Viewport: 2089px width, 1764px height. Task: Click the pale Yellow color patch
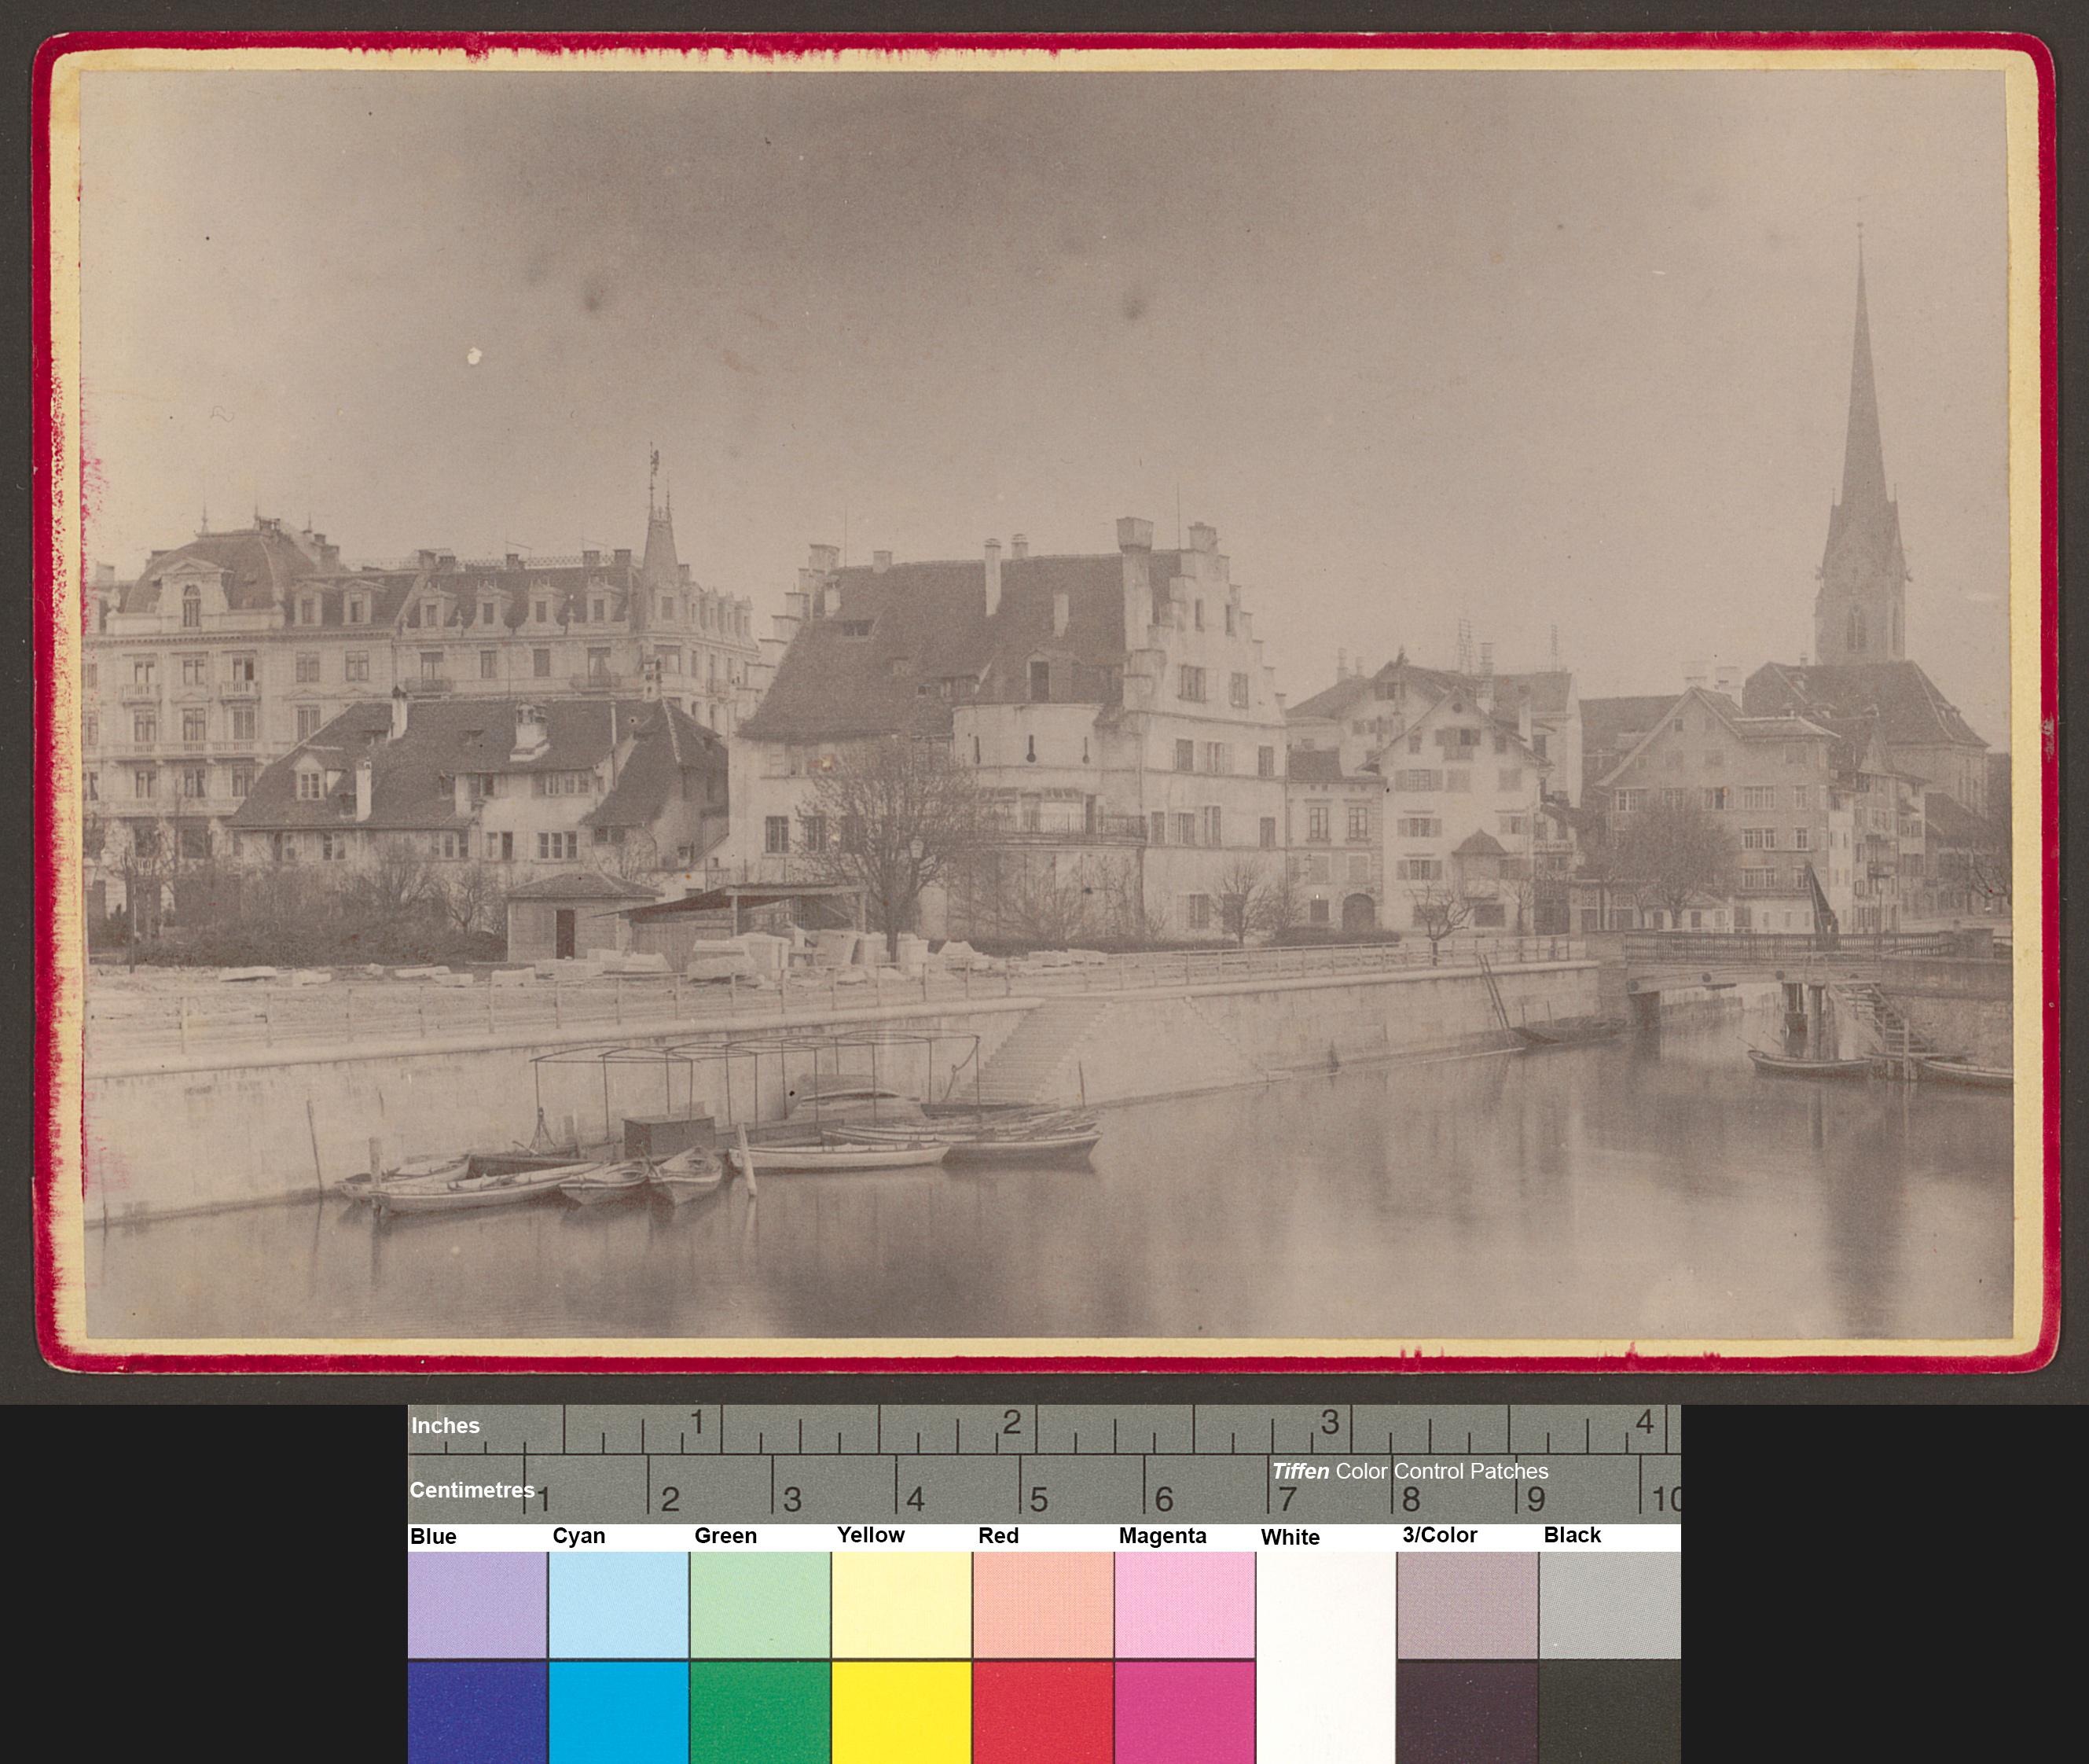[x=901, y=1604]
